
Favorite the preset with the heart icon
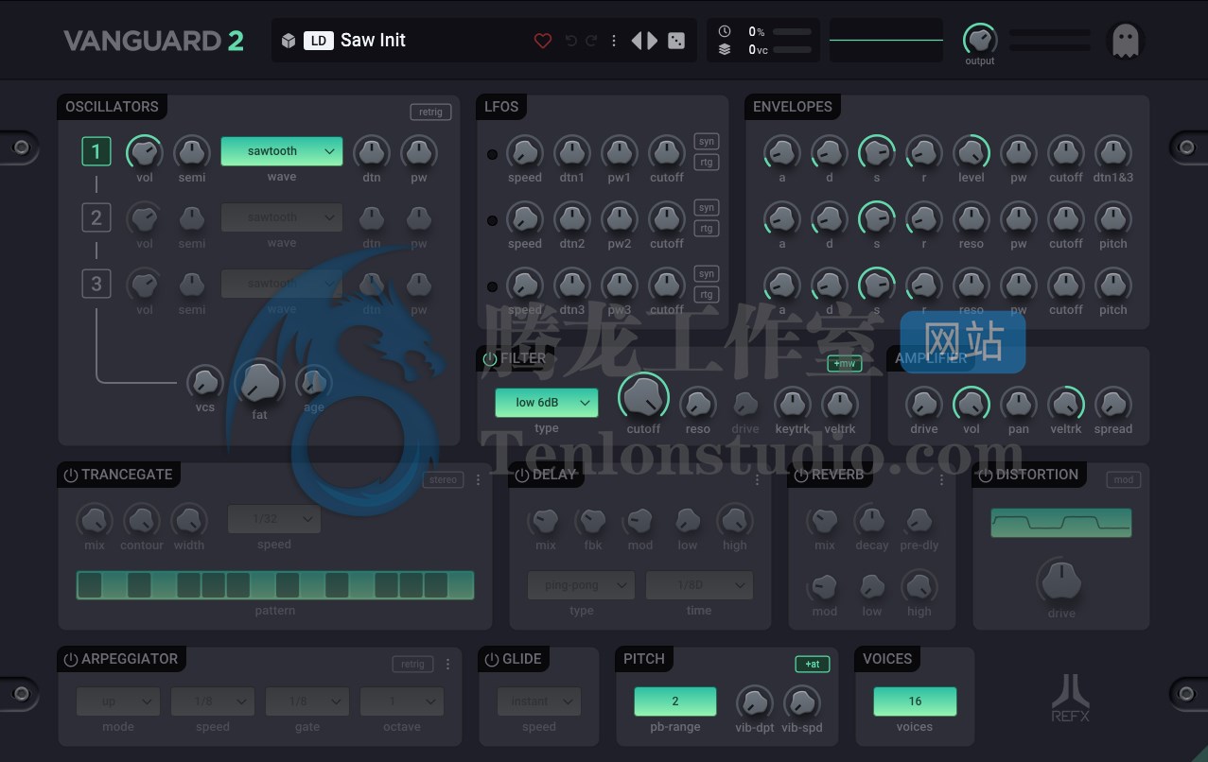pyautogui.click(x=542, y=41)
